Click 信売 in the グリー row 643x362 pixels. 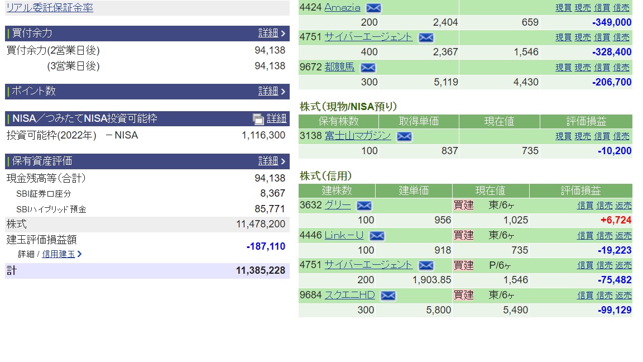tap(604, 206)
